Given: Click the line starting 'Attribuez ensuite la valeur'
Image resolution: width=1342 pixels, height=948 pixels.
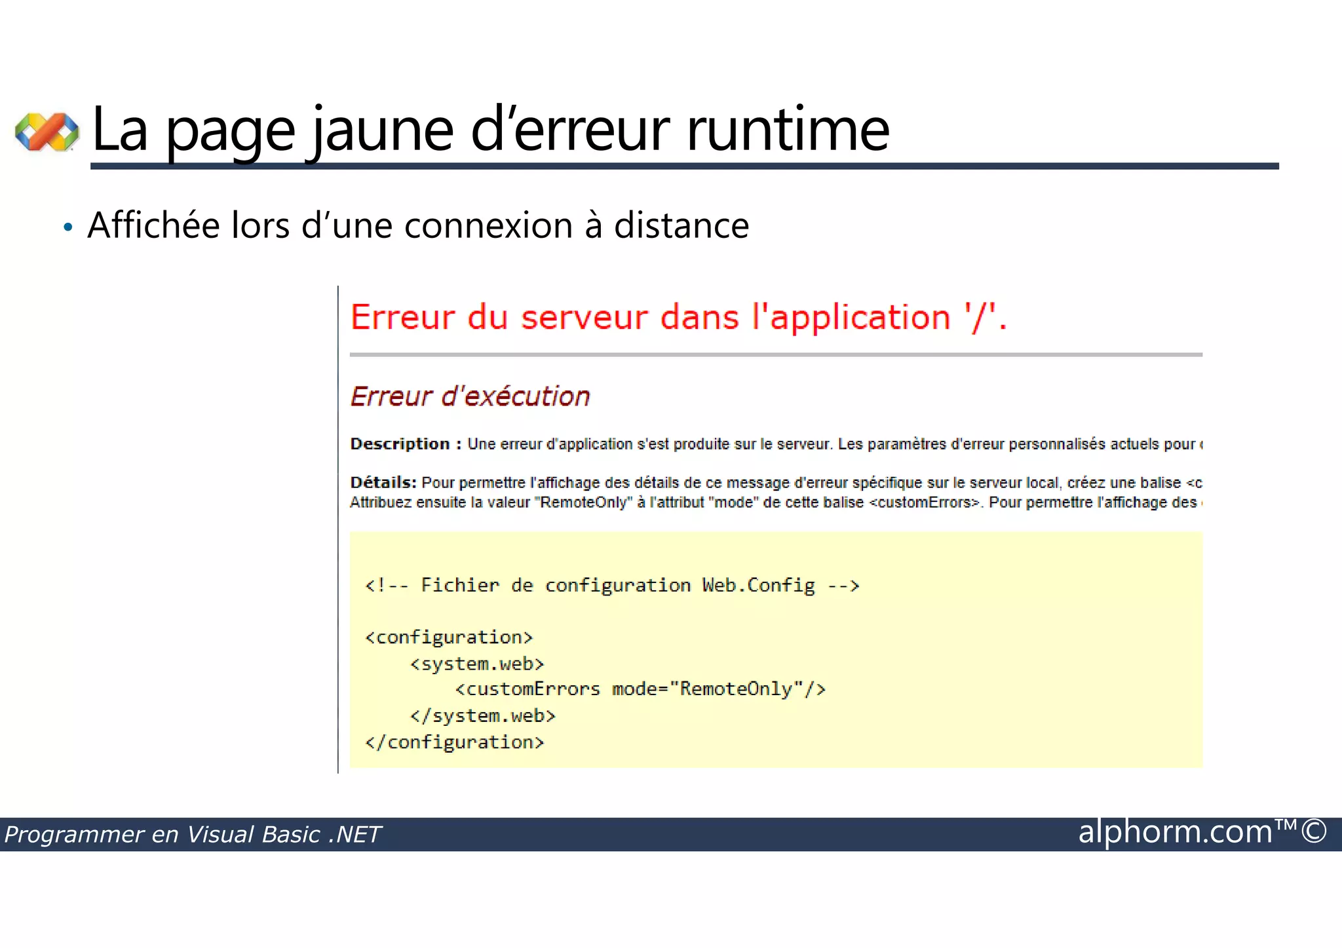Looking at the screenshot, I should [x=776, y=502].
